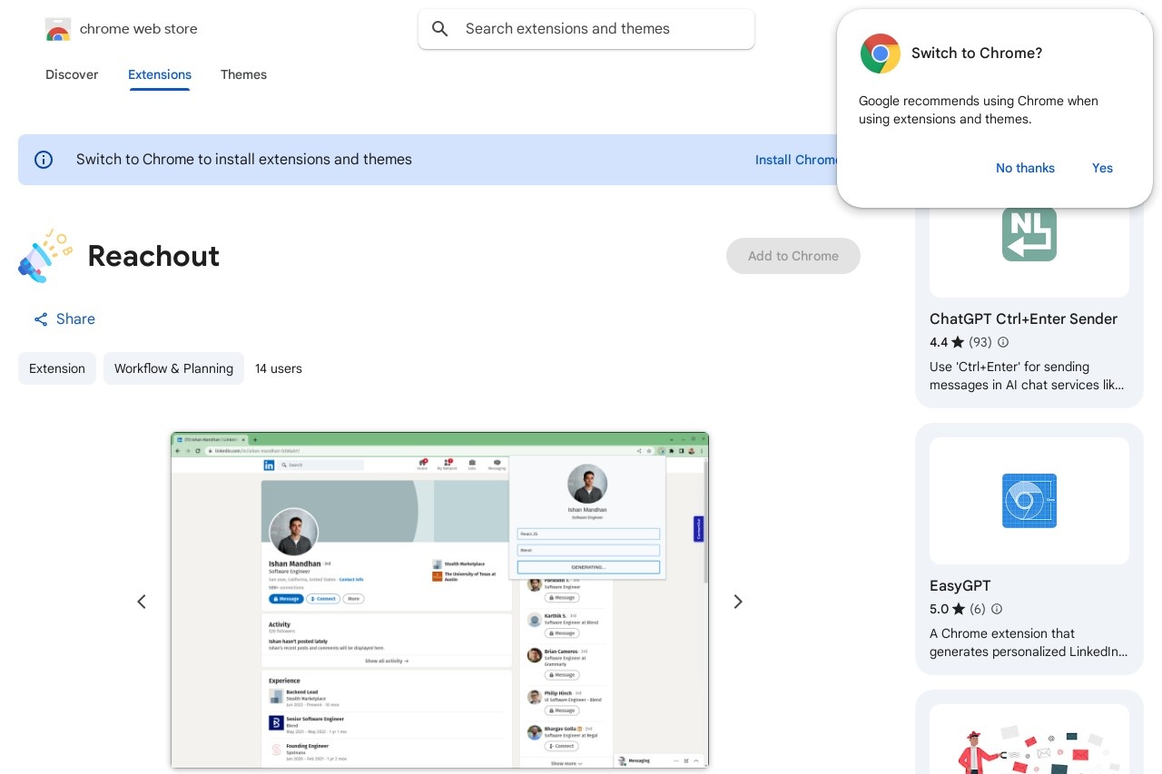This screenshot has width=1162, height=774.
Task: Click the Chrome logo in popup
Action: (881, 54)
